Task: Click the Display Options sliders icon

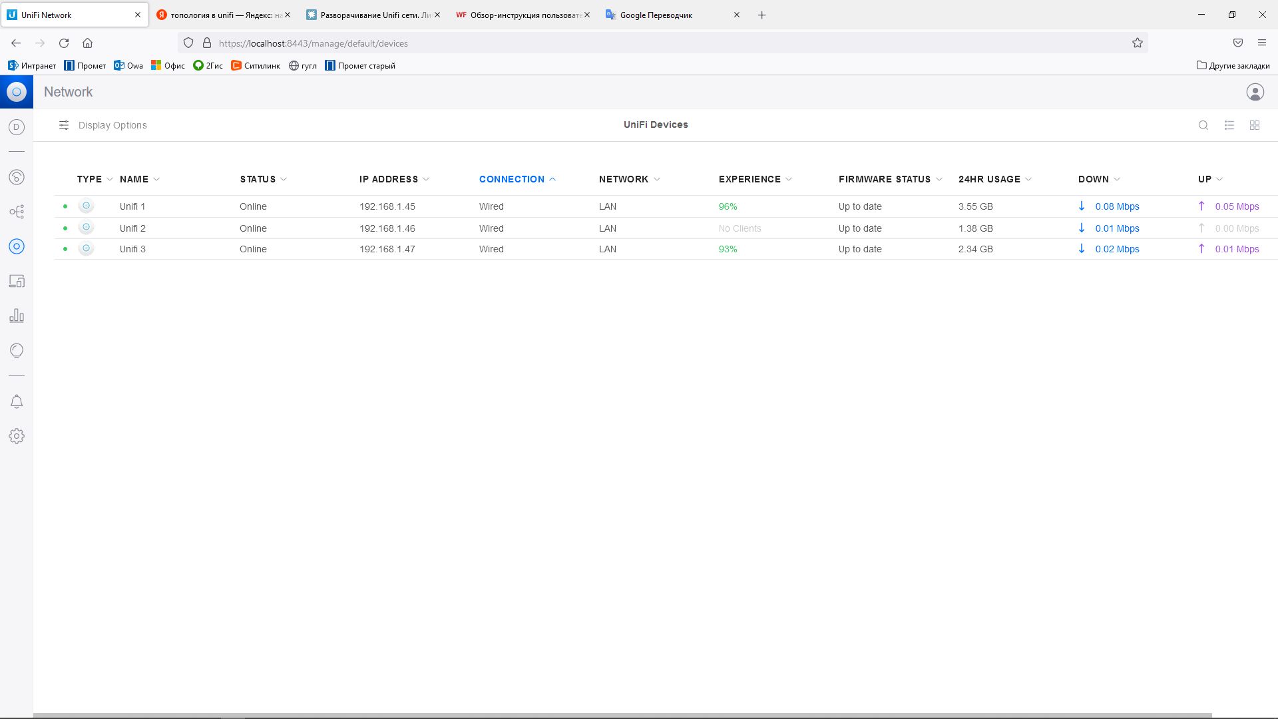Action: (x=64, y=125)
